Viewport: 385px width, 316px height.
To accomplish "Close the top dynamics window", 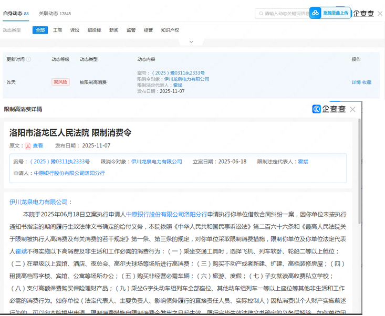I will click(379, 13).
